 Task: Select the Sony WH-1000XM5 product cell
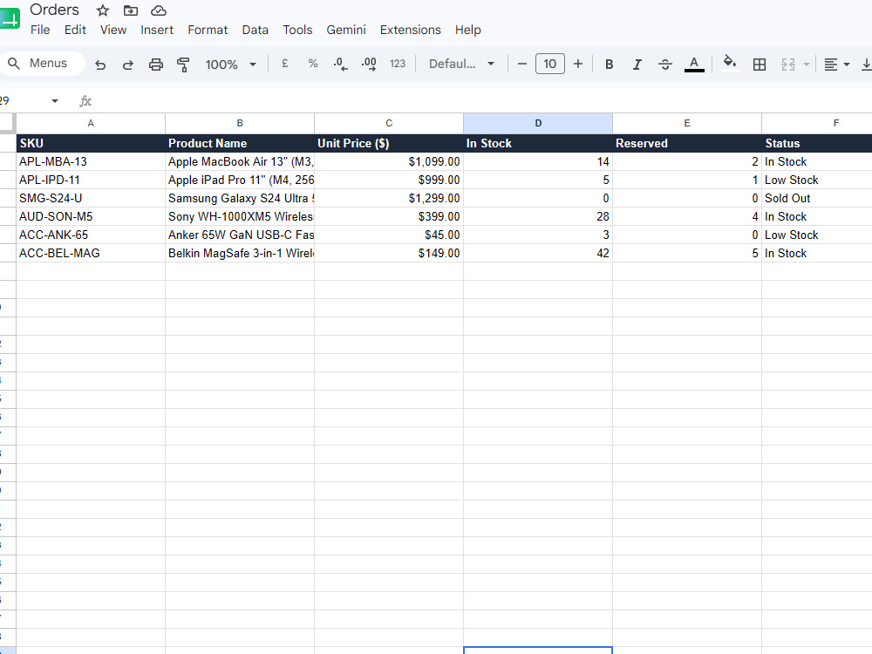240,217
